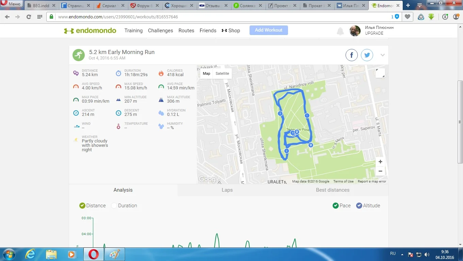The height and width of the screenshot is (261, 463).
Task: Open the Challenges menu item
Action: [160, 31]
